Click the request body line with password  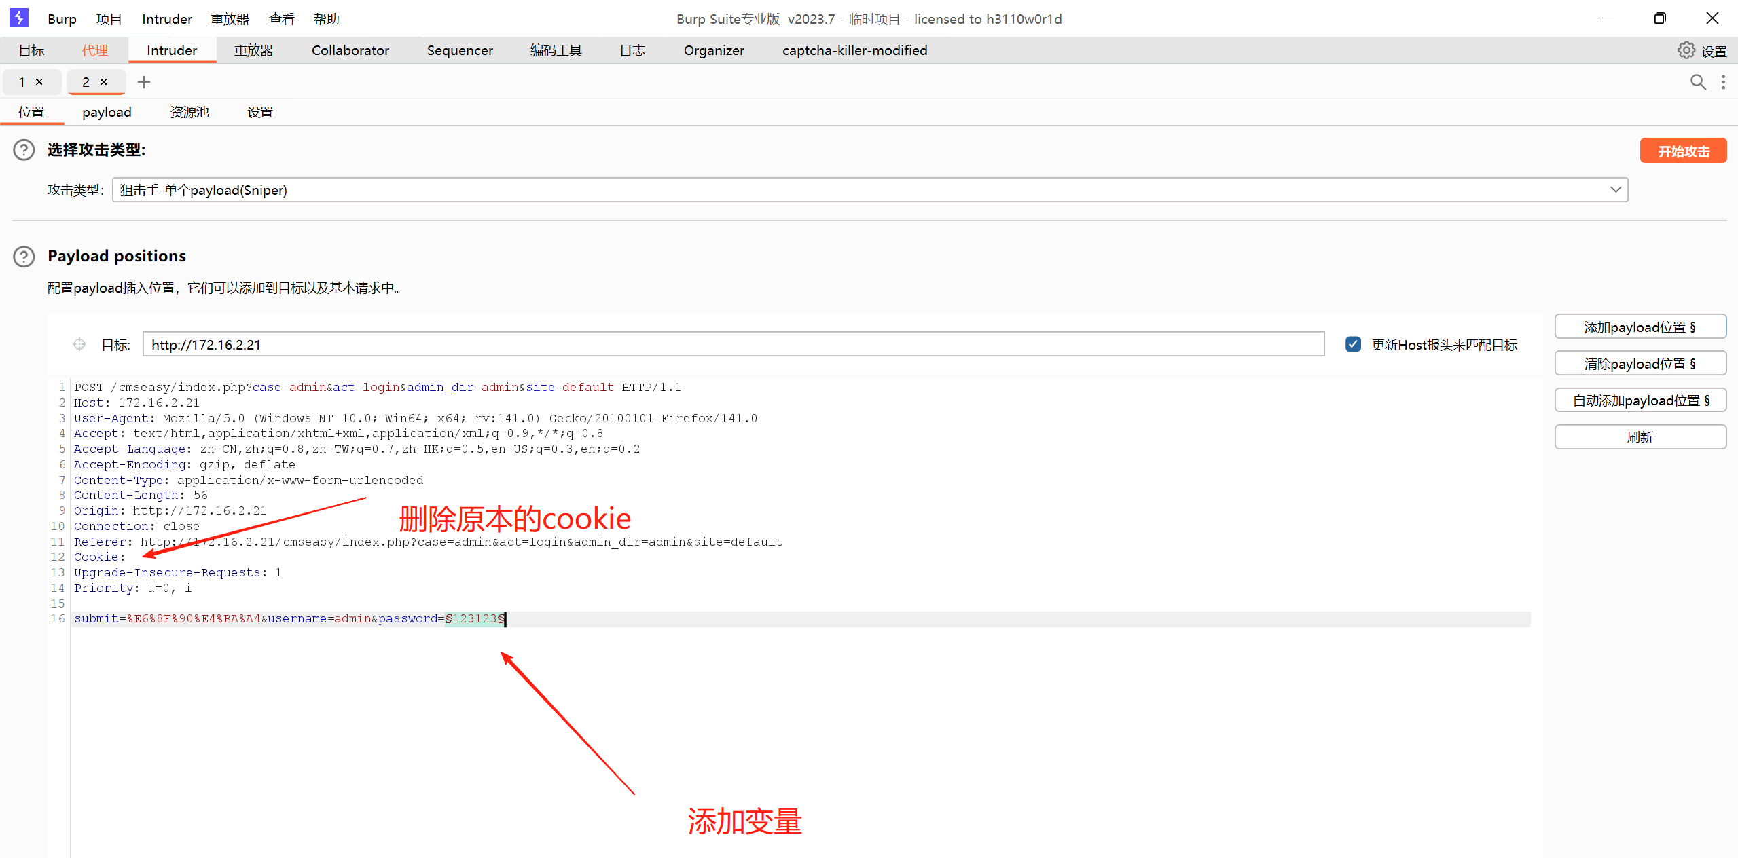pos(289,619)
